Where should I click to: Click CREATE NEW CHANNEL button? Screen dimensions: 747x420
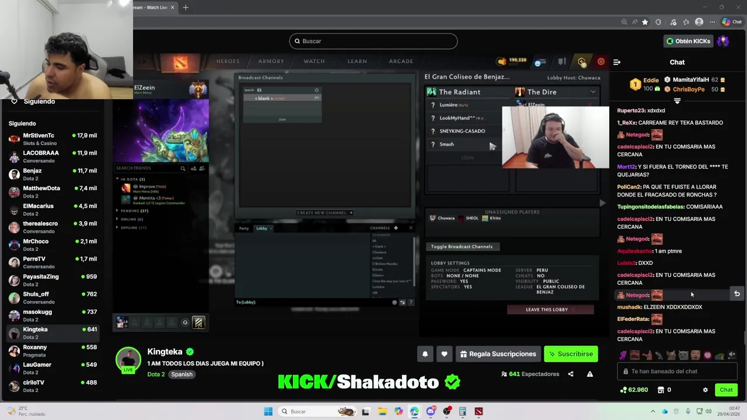point(324,212)
